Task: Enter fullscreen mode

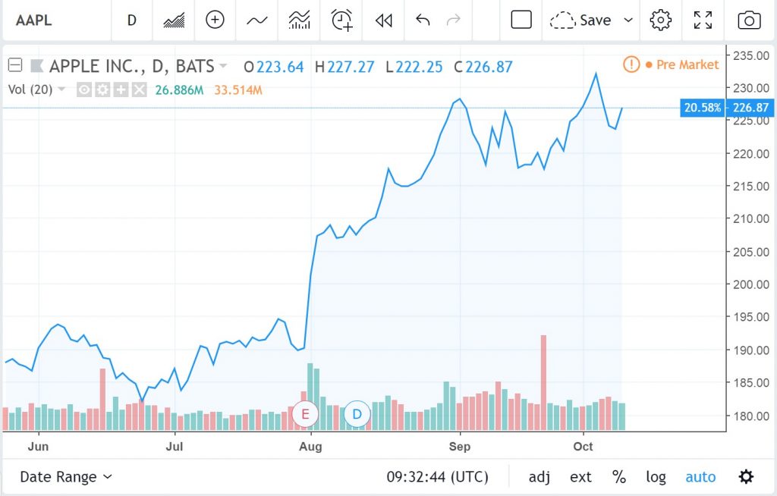Action: tap(703, 20)
